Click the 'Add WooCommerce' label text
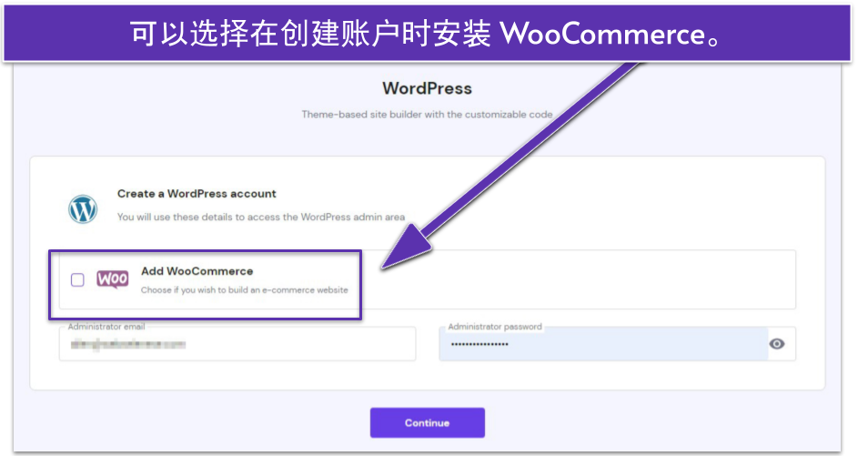The height and width of the screenshot is (456, 858). click(x=197, y=271)
